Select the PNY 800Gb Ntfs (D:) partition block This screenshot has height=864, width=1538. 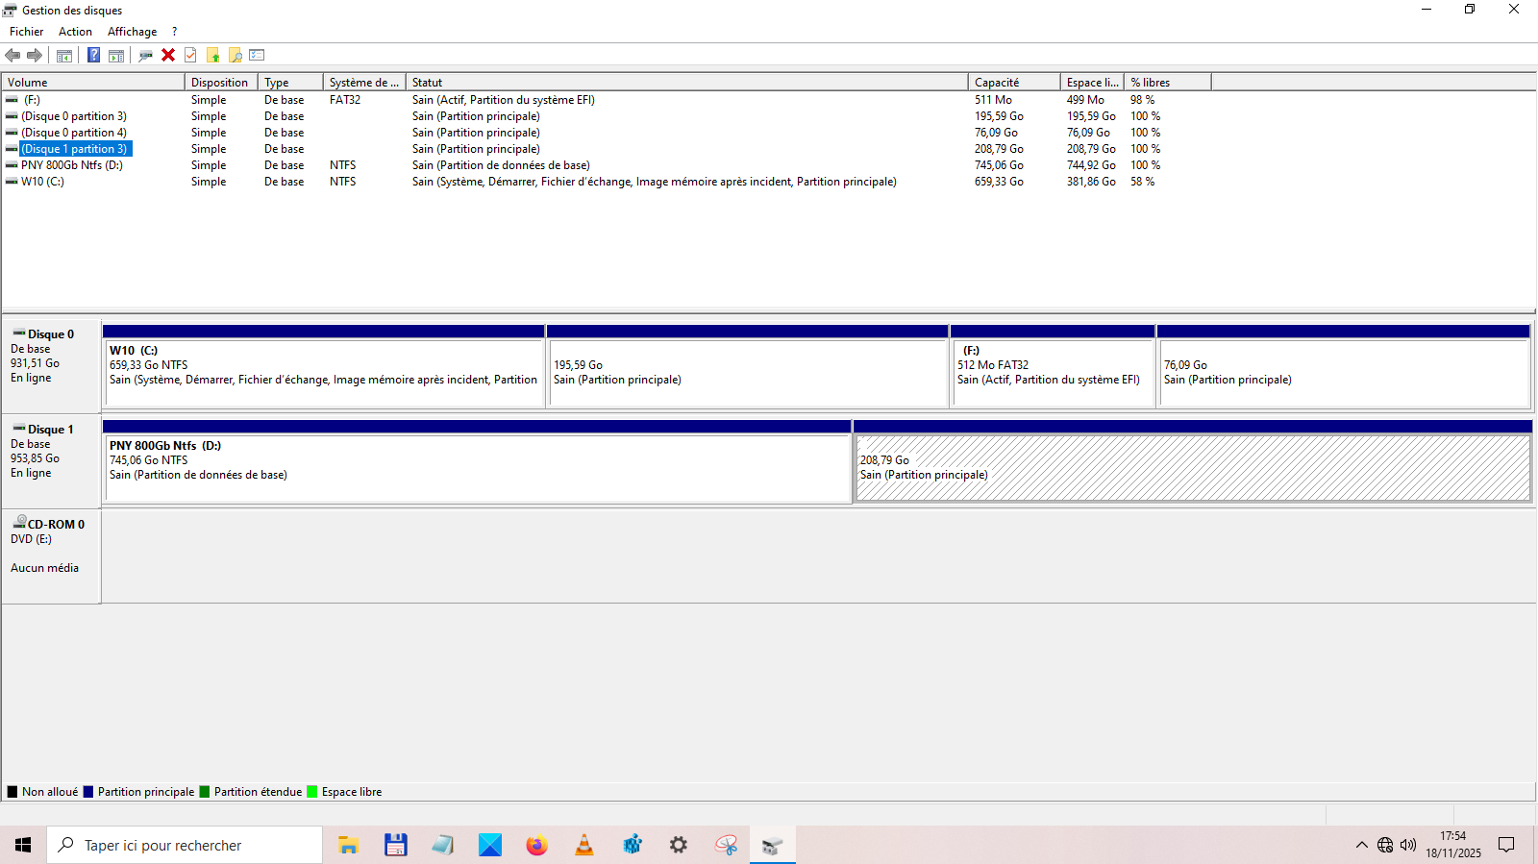(x=477, y=468)
